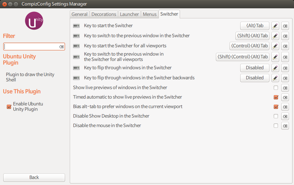Click keyboard icon beside 'Key to start the Switcher'

(76, 26)
